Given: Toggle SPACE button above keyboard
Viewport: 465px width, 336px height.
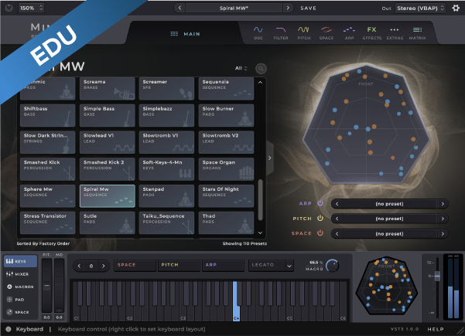Looking at the screenshot, I should [x=135, y=265].
